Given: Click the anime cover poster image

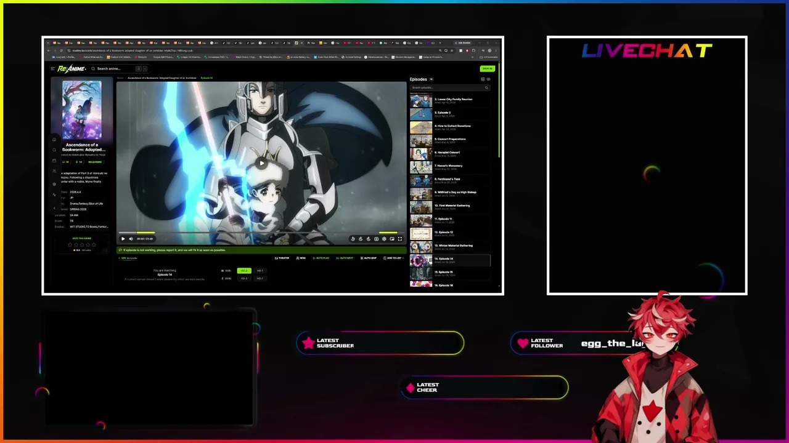Looking at the screenshot, I should point(81,110).
